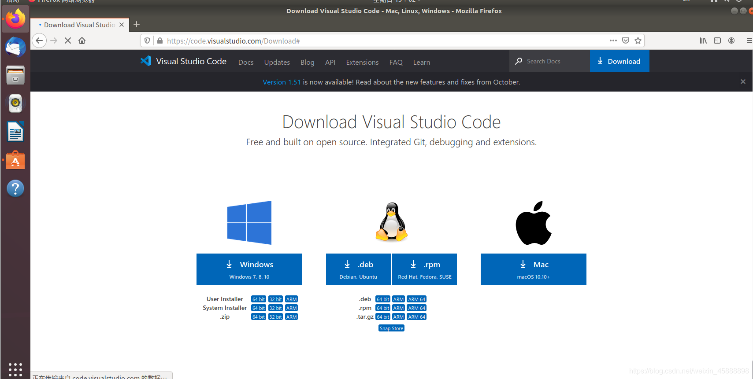Click the Linux Tux penguin image
Screen dimensions: 753x379
391,222
